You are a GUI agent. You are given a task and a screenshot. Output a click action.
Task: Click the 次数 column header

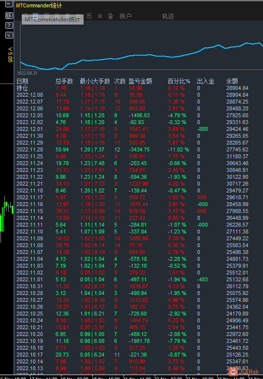pyautogui.click(x=120, y=81)
